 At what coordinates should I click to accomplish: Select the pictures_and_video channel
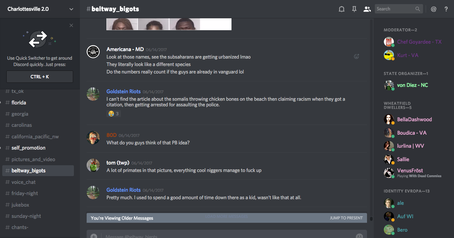pyautogui.click(x=33, y=159)
